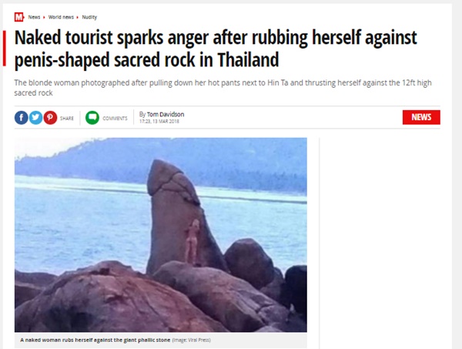The image size is (462, 349).
Task: Open author Tom Davidson's profile link
Action: [x=166, y=114]
